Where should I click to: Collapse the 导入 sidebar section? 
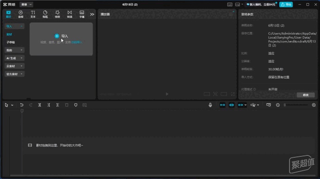(x=14, y=26)
